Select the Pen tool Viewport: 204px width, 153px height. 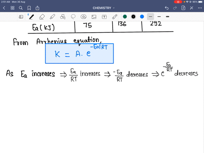click(31, 17)
